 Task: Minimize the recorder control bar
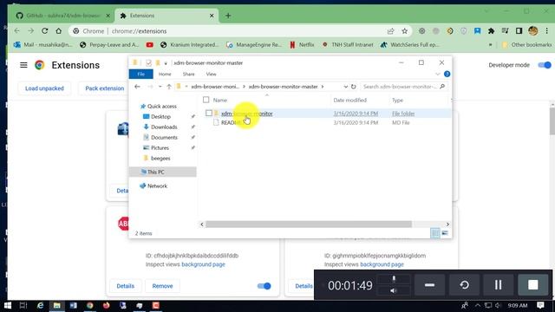429,285
